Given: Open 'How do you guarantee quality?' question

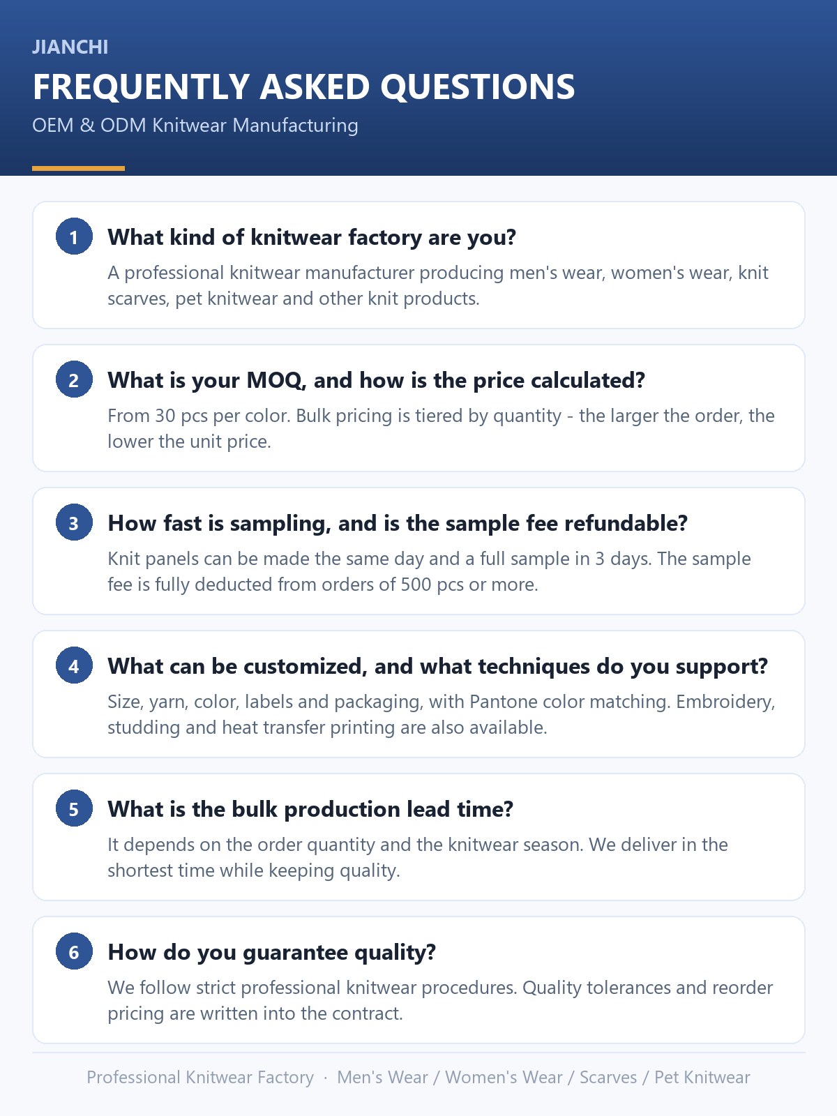Looking at the screenshot, I should 271,952.
